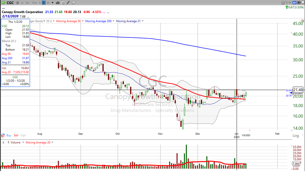Click the 0.67(3.33%) change text
Image resolution: width=305 pixels, height=171 pixels.
coord(296,7)
